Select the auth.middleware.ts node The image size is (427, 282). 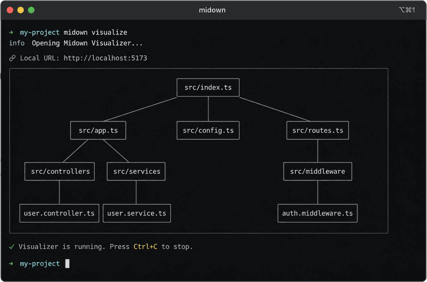[318, 213]
